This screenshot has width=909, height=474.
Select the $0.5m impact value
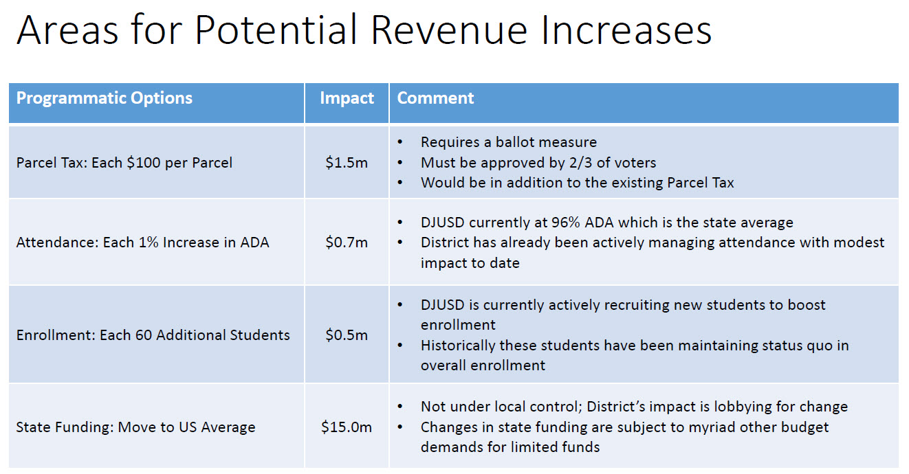point(347,335)
